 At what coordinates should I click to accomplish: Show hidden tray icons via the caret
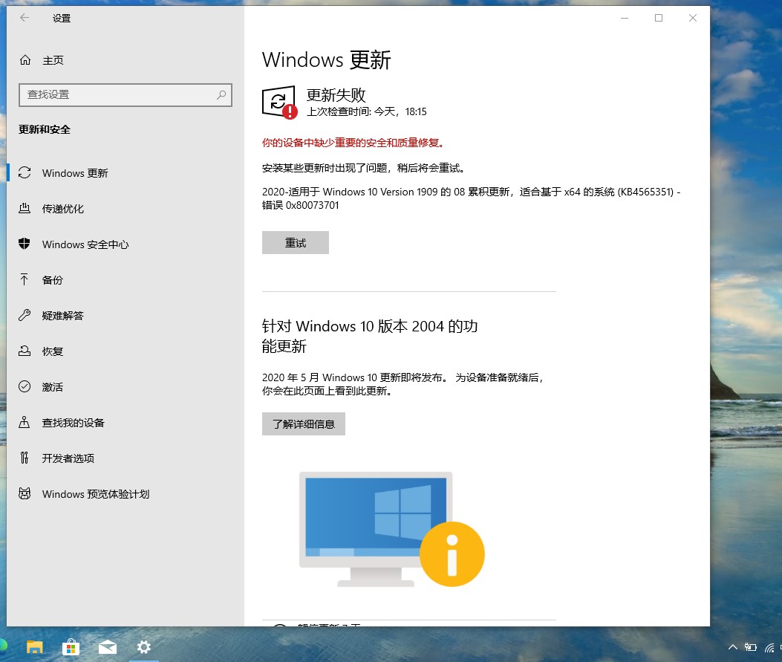(x=733, y=648)
